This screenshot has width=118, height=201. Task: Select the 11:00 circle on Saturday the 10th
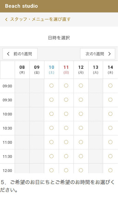51,142
